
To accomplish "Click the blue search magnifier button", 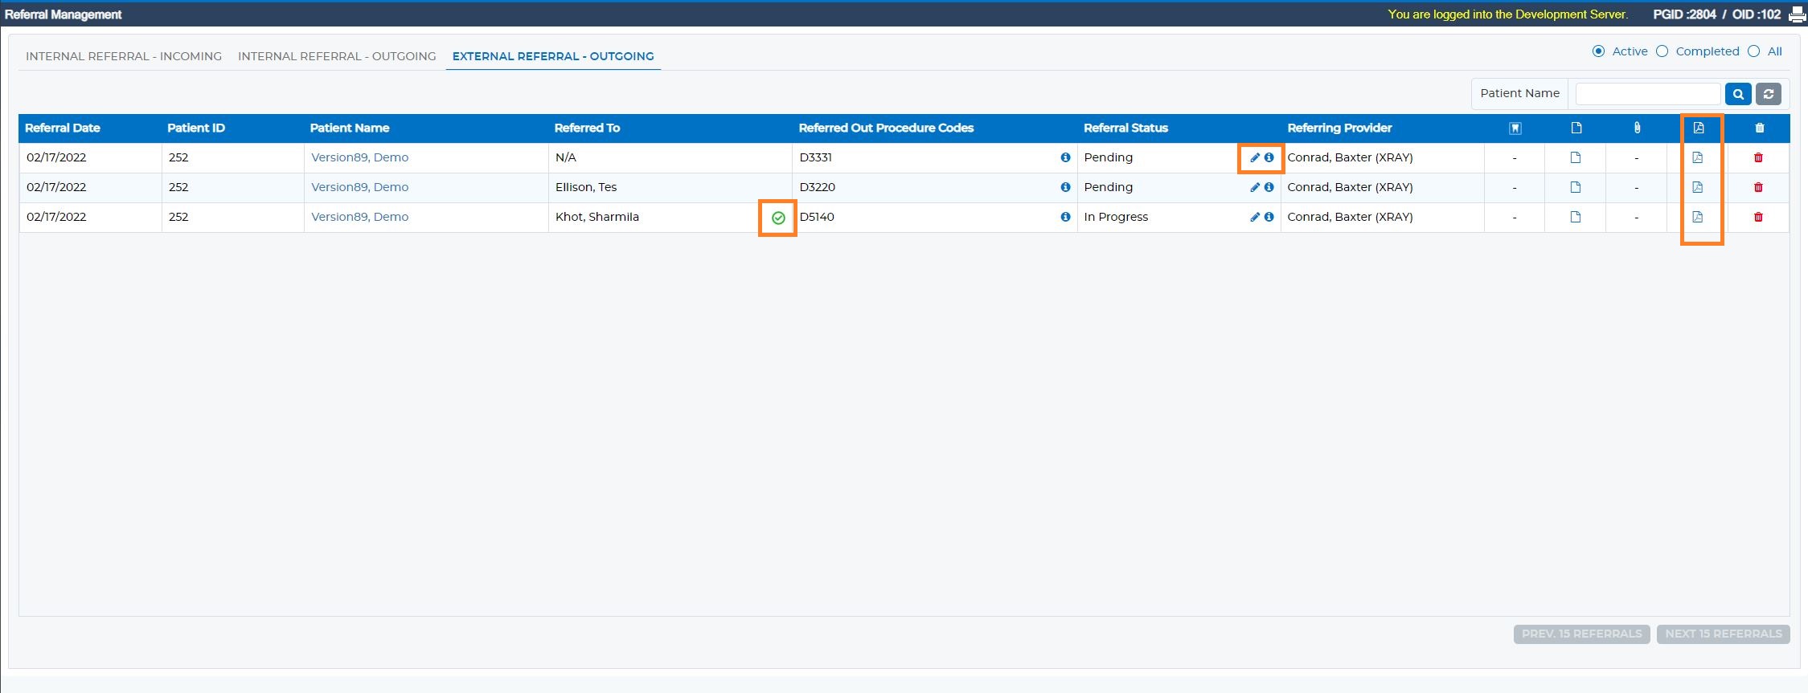I will click(1738, 94).
